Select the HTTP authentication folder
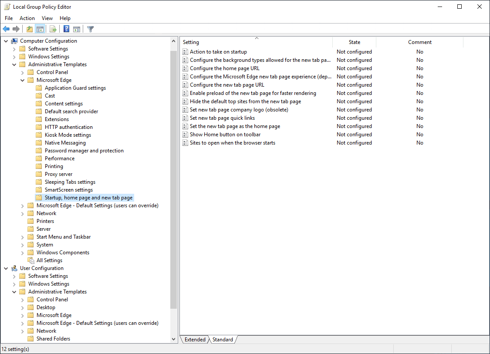The width and height of the screenshot is (490, 354). coord(69,127)
